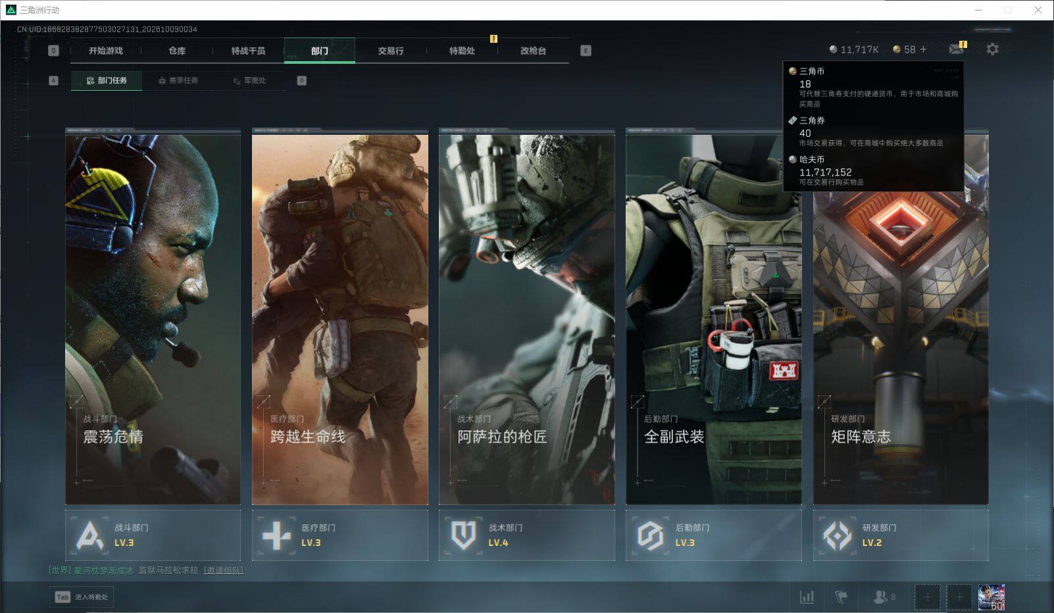Screen dimensions: 1054x613
Task: Select the 赛季任务 sub-tab
Action: coord(178,80)
